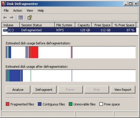
Task: Open the View menu
Action: [30, 11]
